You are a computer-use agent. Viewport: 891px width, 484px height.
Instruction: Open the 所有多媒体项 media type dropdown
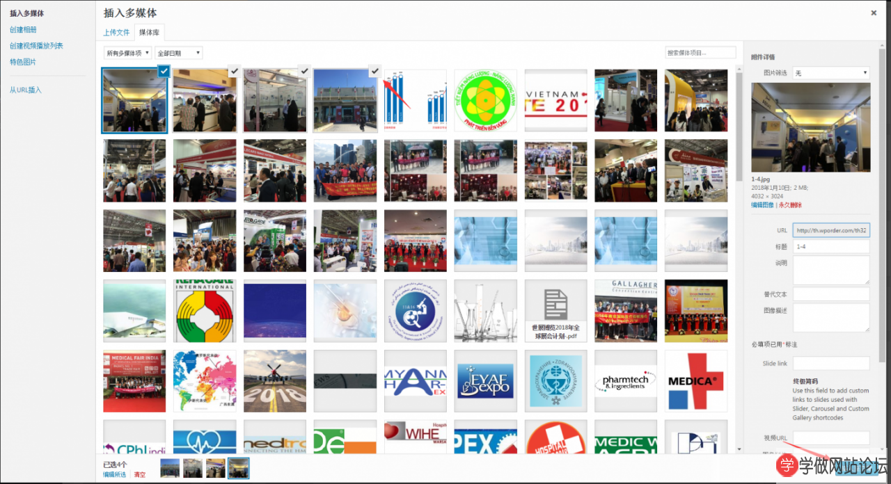click(127, 53)
